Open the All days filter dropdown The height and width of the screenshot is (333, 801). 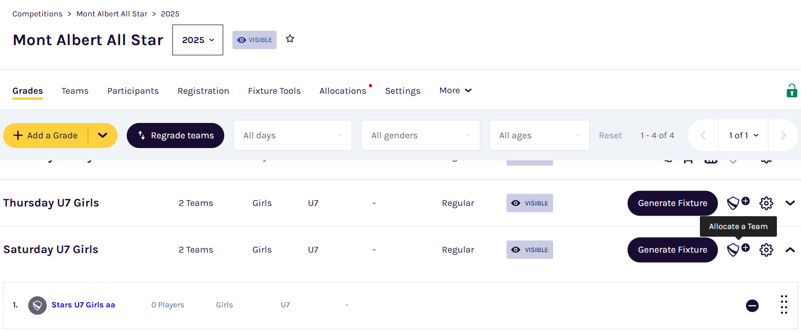coord(292,135)
